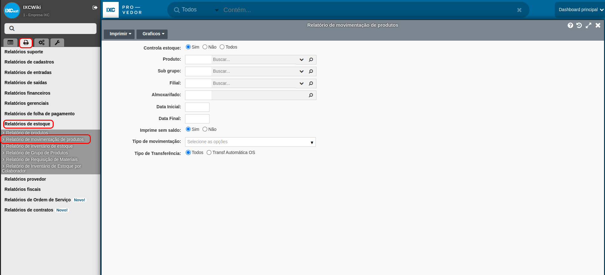Open the gears settings tab
605x275 pixels.
pyautogui.click(x=42, y=43)
